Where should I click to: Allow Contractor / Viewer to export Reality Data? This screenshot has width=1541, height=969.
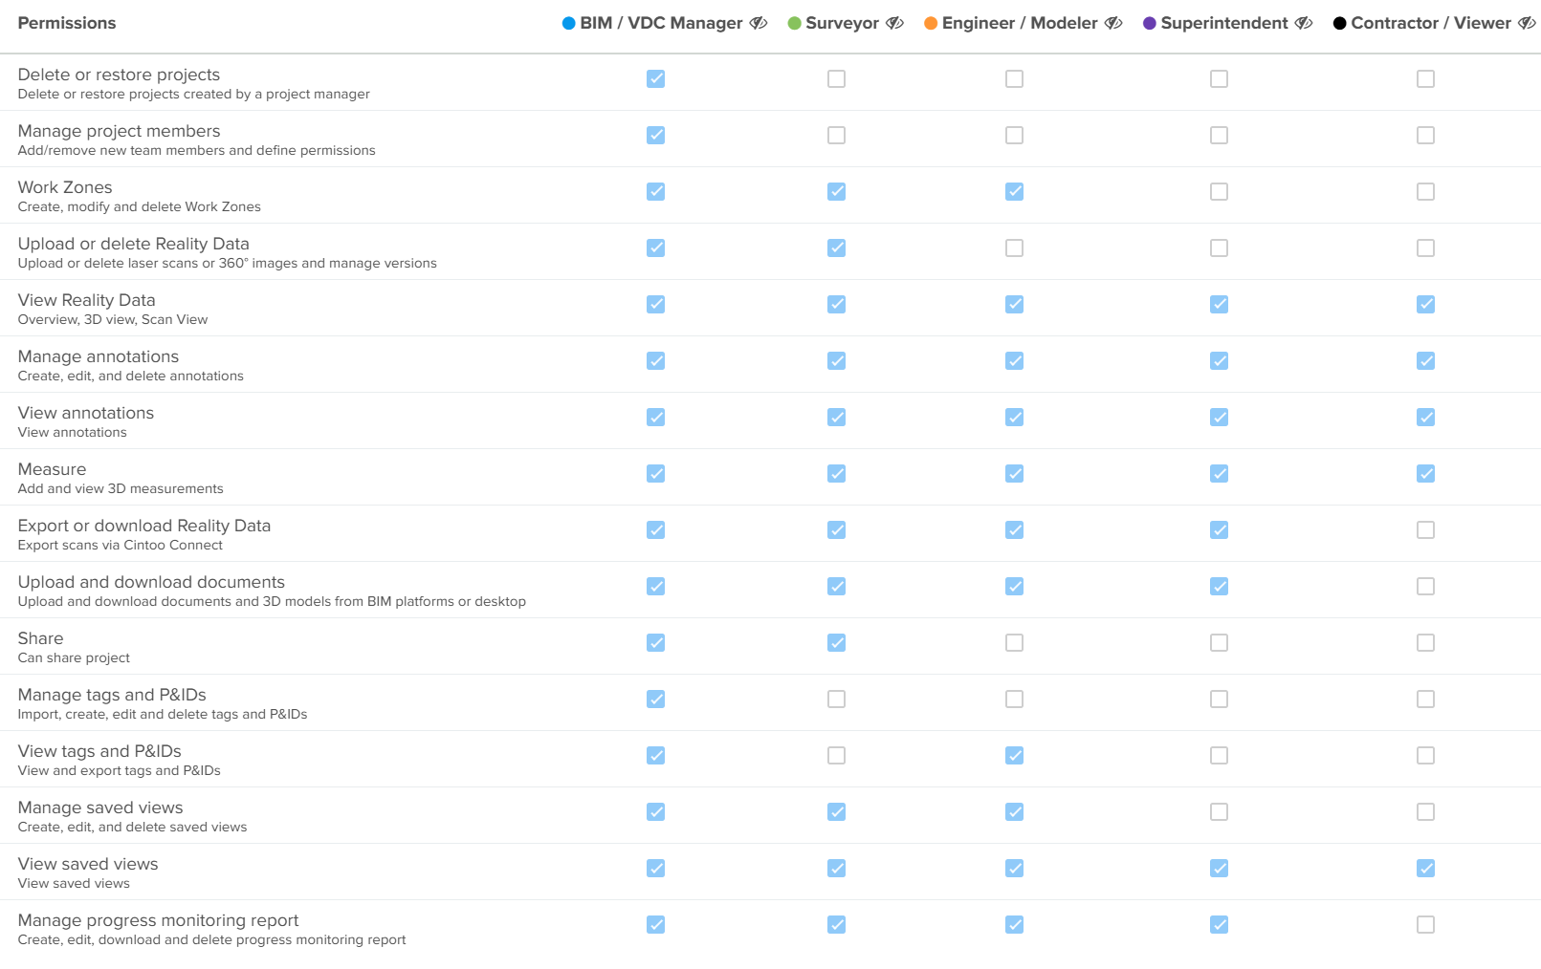click(1425, 530)
